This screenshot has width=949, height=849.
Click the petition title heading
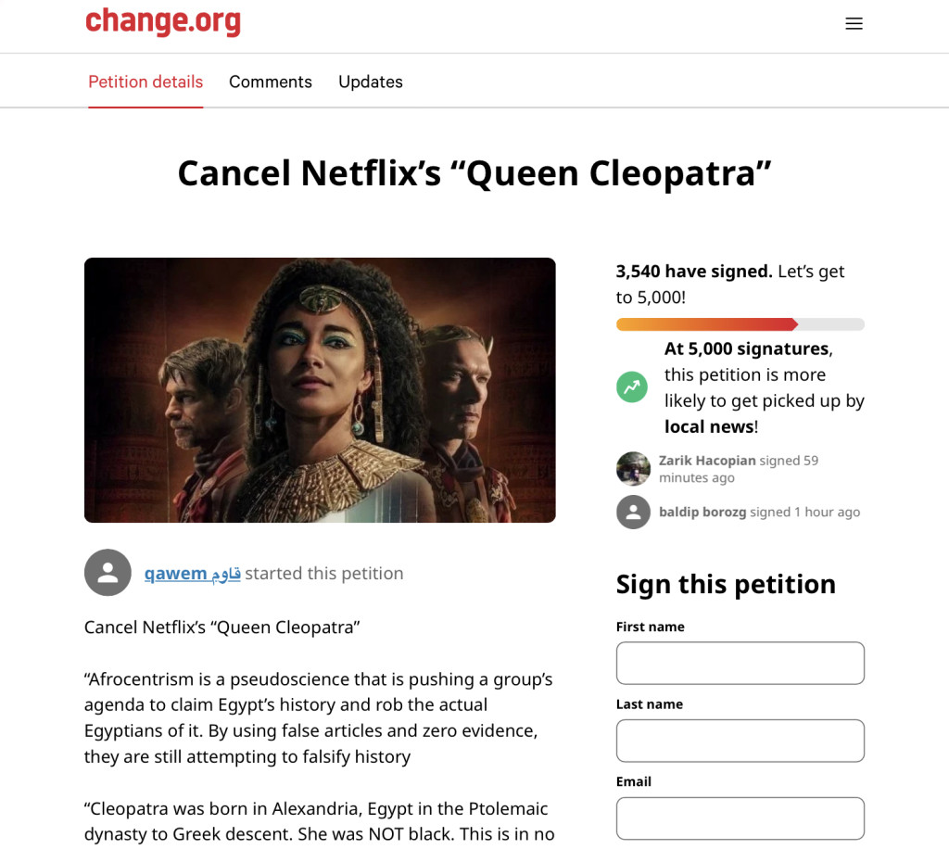474,173
